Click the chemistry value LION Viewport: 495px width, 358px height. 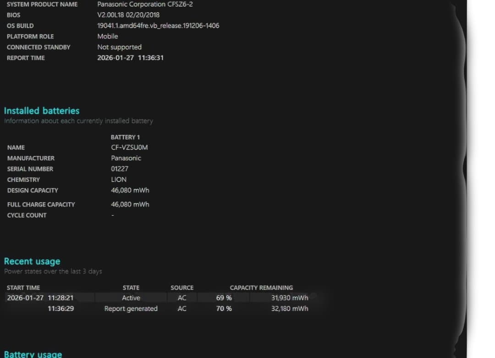(x=118, y=179)
